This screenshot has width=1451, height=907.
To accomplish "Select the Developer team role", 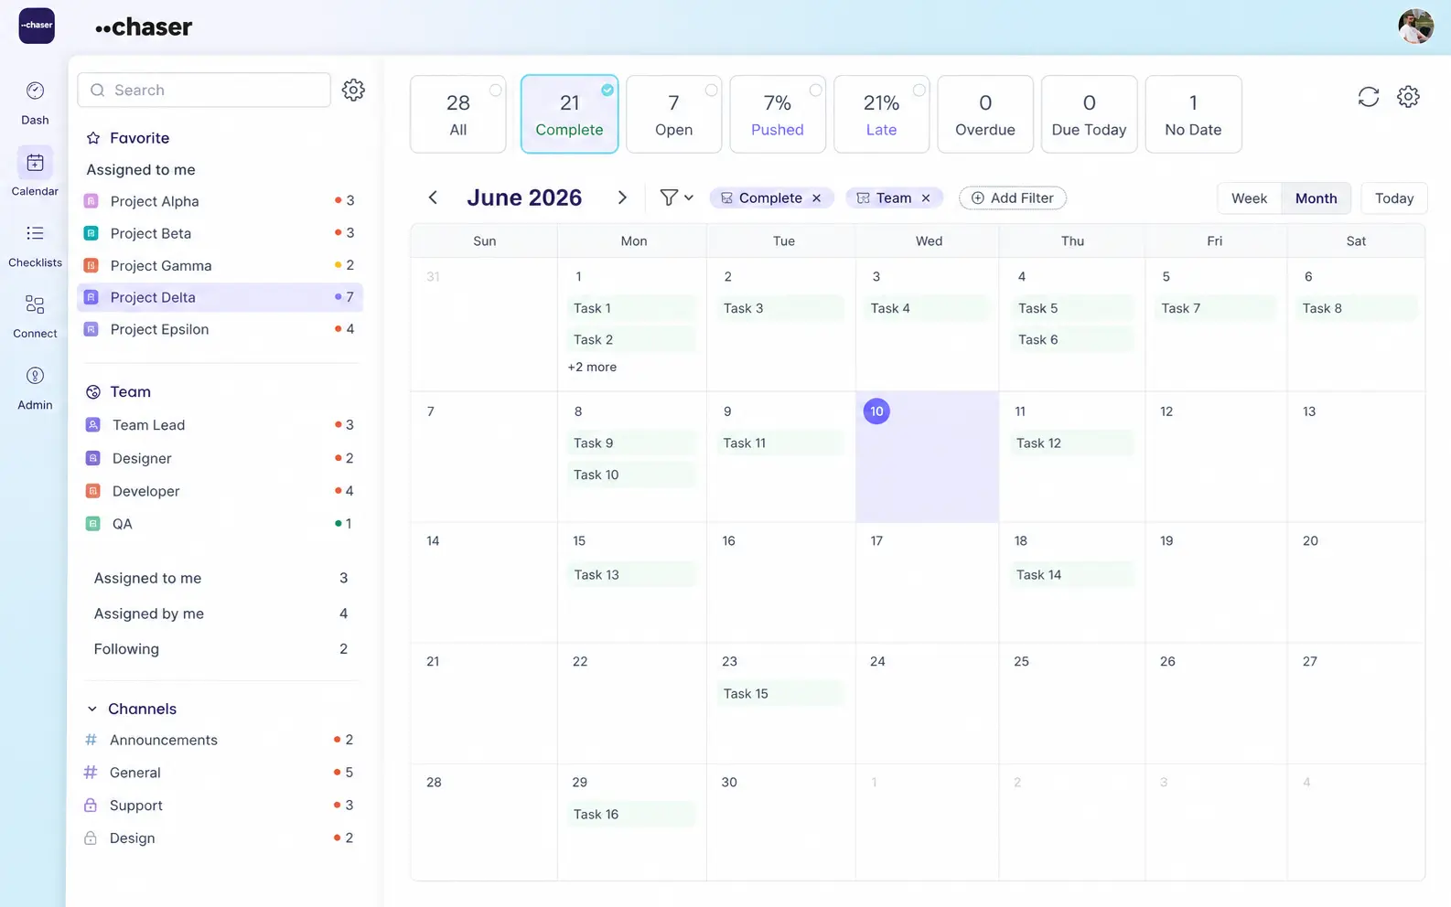I will (x=220, y=491).
